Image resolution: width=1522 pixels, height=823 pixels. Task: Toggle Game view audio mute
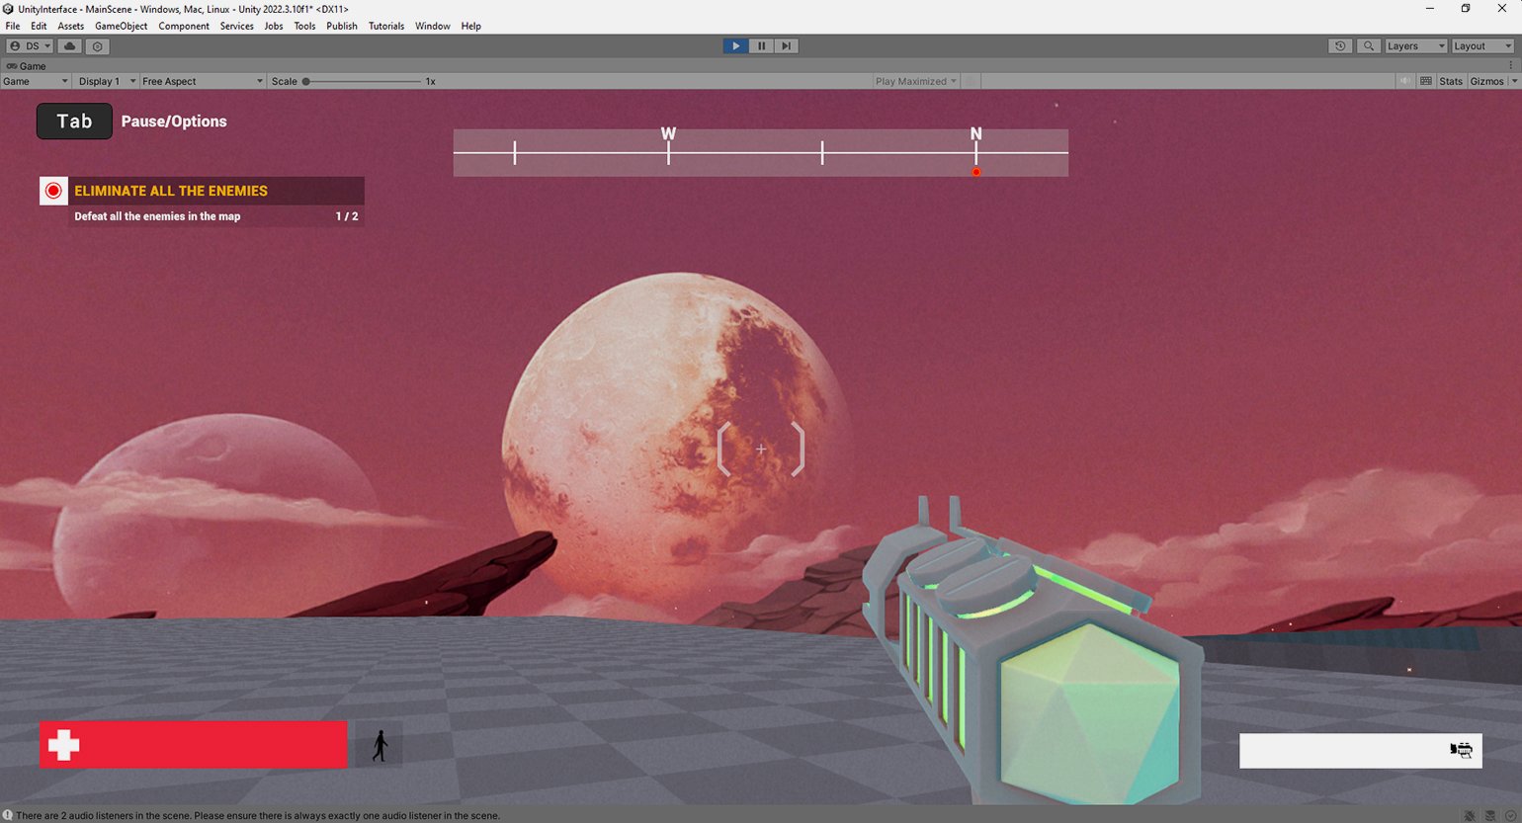tap(1404, 82)
